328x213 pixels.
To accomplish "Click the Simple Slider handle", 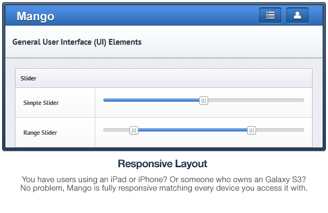I will pyautogui.click(x=203, y=101).
